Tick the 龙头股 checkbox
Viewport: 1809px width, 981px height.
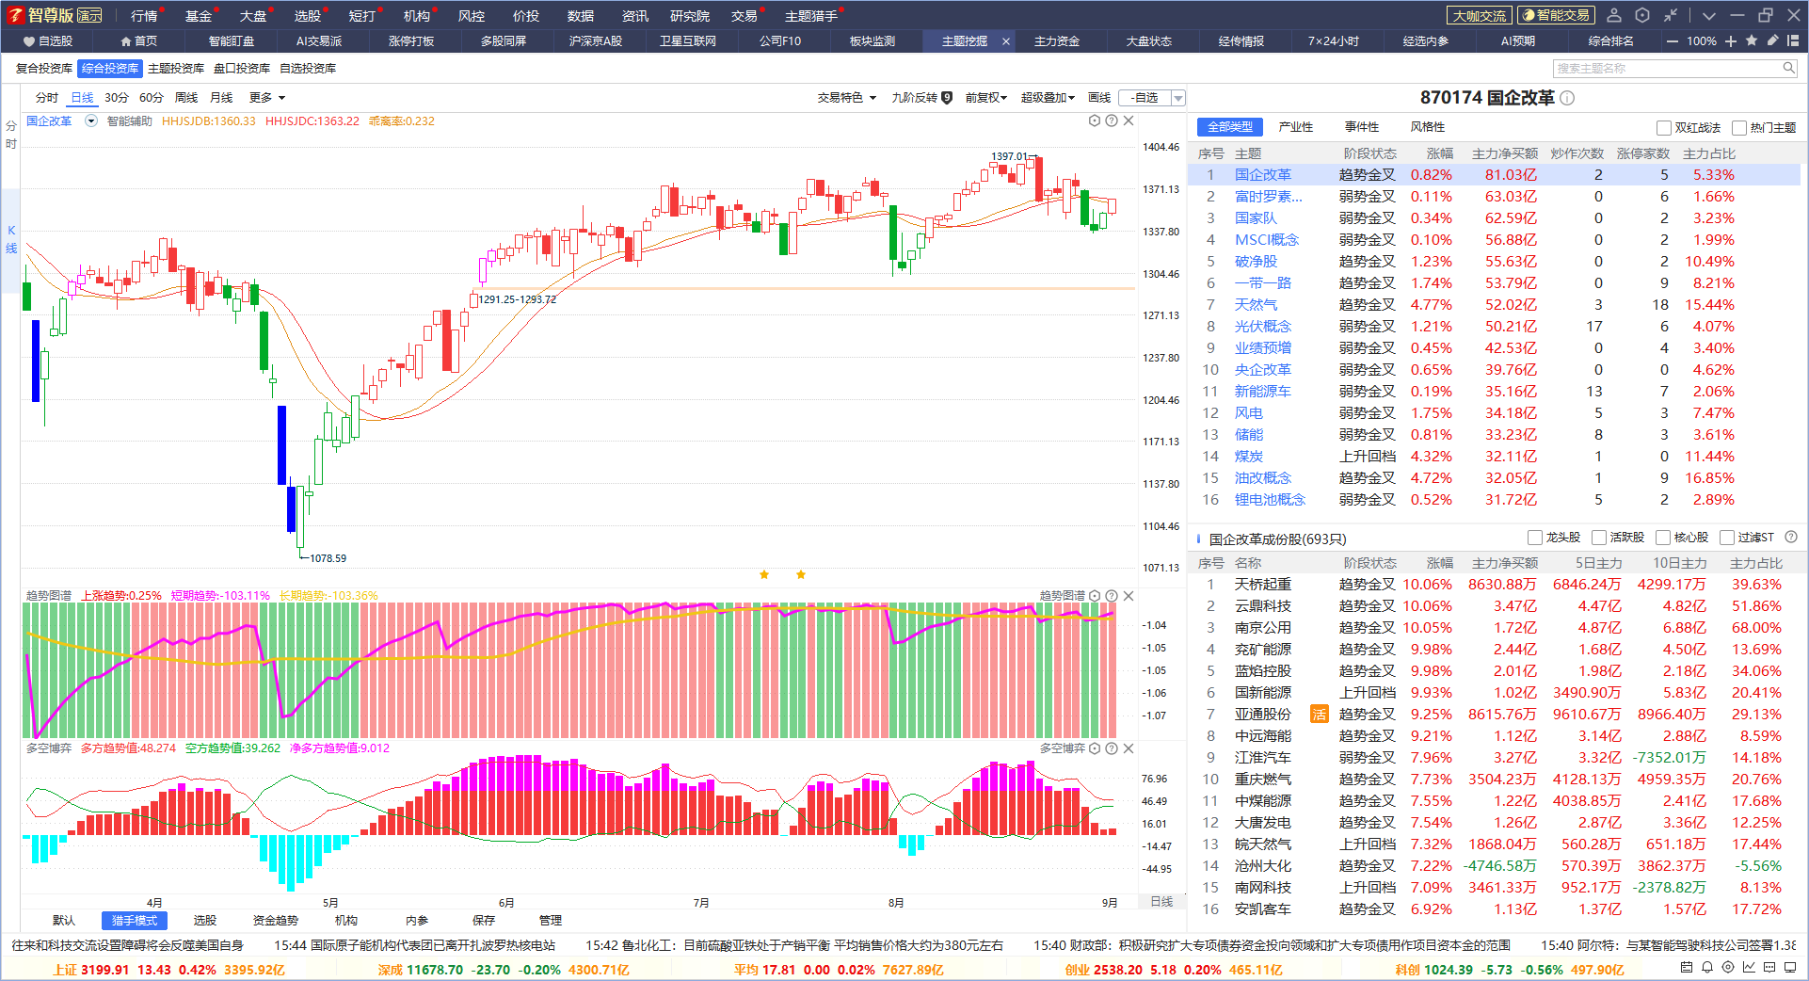1535,538
